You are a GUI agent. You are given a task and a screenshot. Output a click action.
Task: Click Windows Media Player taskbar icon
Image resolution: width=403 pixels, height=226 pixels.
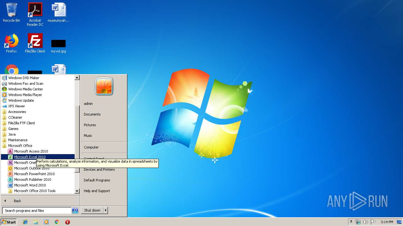tap(46, 222)
